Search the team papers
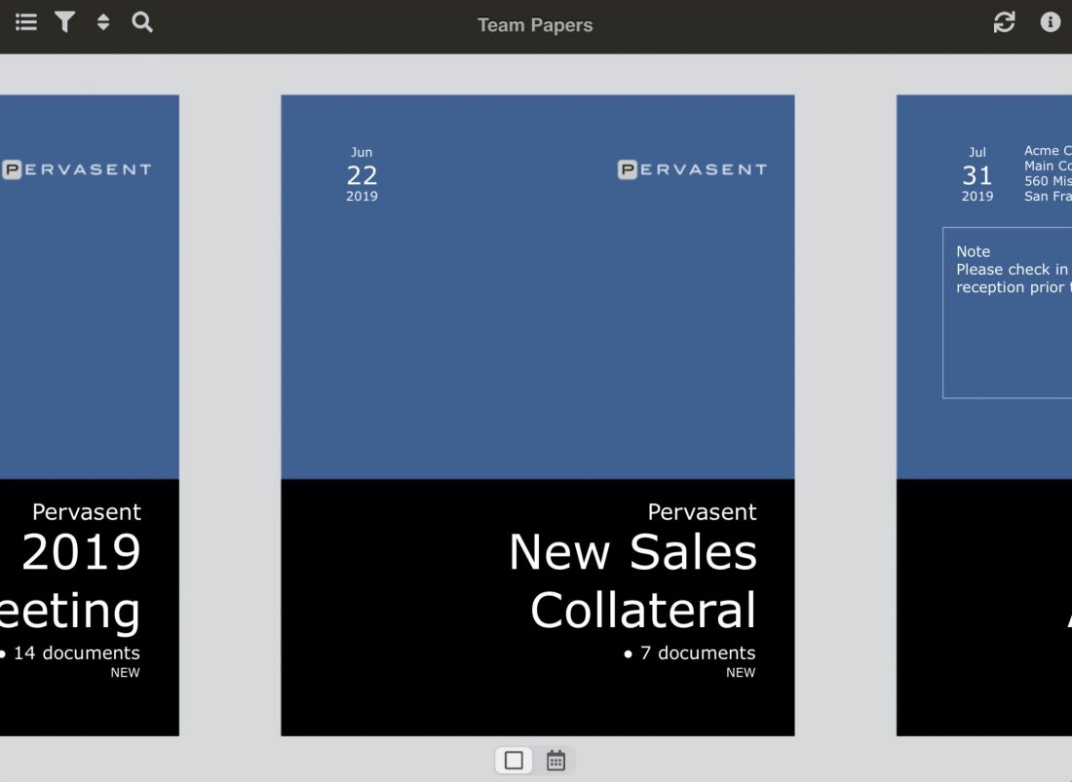Image resolution: width=1072 pixels, height=782 pixels. (142, 21)
